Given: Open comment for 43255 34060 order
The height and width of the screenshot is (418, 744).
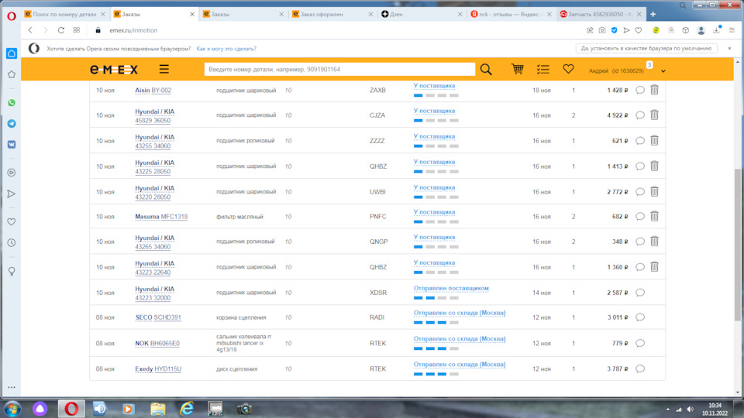Looking at the screenshot, I should point(640,141).
